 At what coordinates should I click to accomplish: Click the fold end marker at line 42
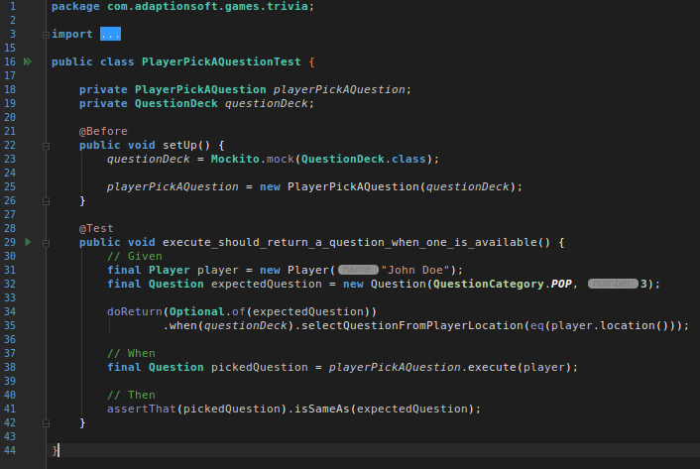(46, 423)
